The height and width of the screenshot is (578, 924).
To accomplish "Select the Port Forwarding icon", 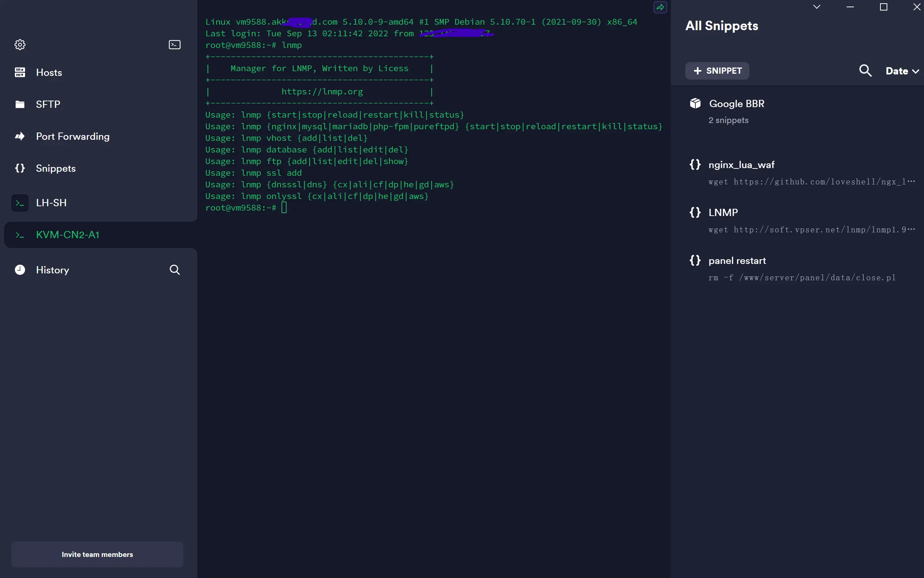I will coord(19,136).
